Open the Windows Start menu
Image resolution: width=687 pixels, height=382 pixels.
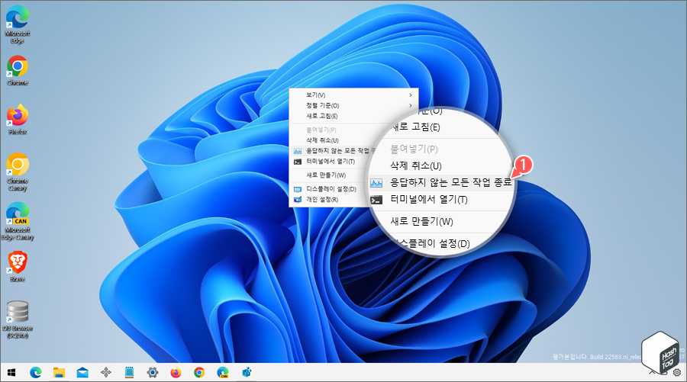tap(11, 372)
